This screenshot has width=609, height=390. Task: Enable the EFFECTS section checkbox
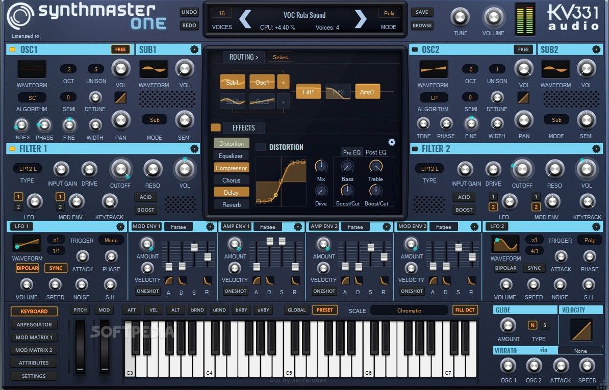[x=215, y=127]
